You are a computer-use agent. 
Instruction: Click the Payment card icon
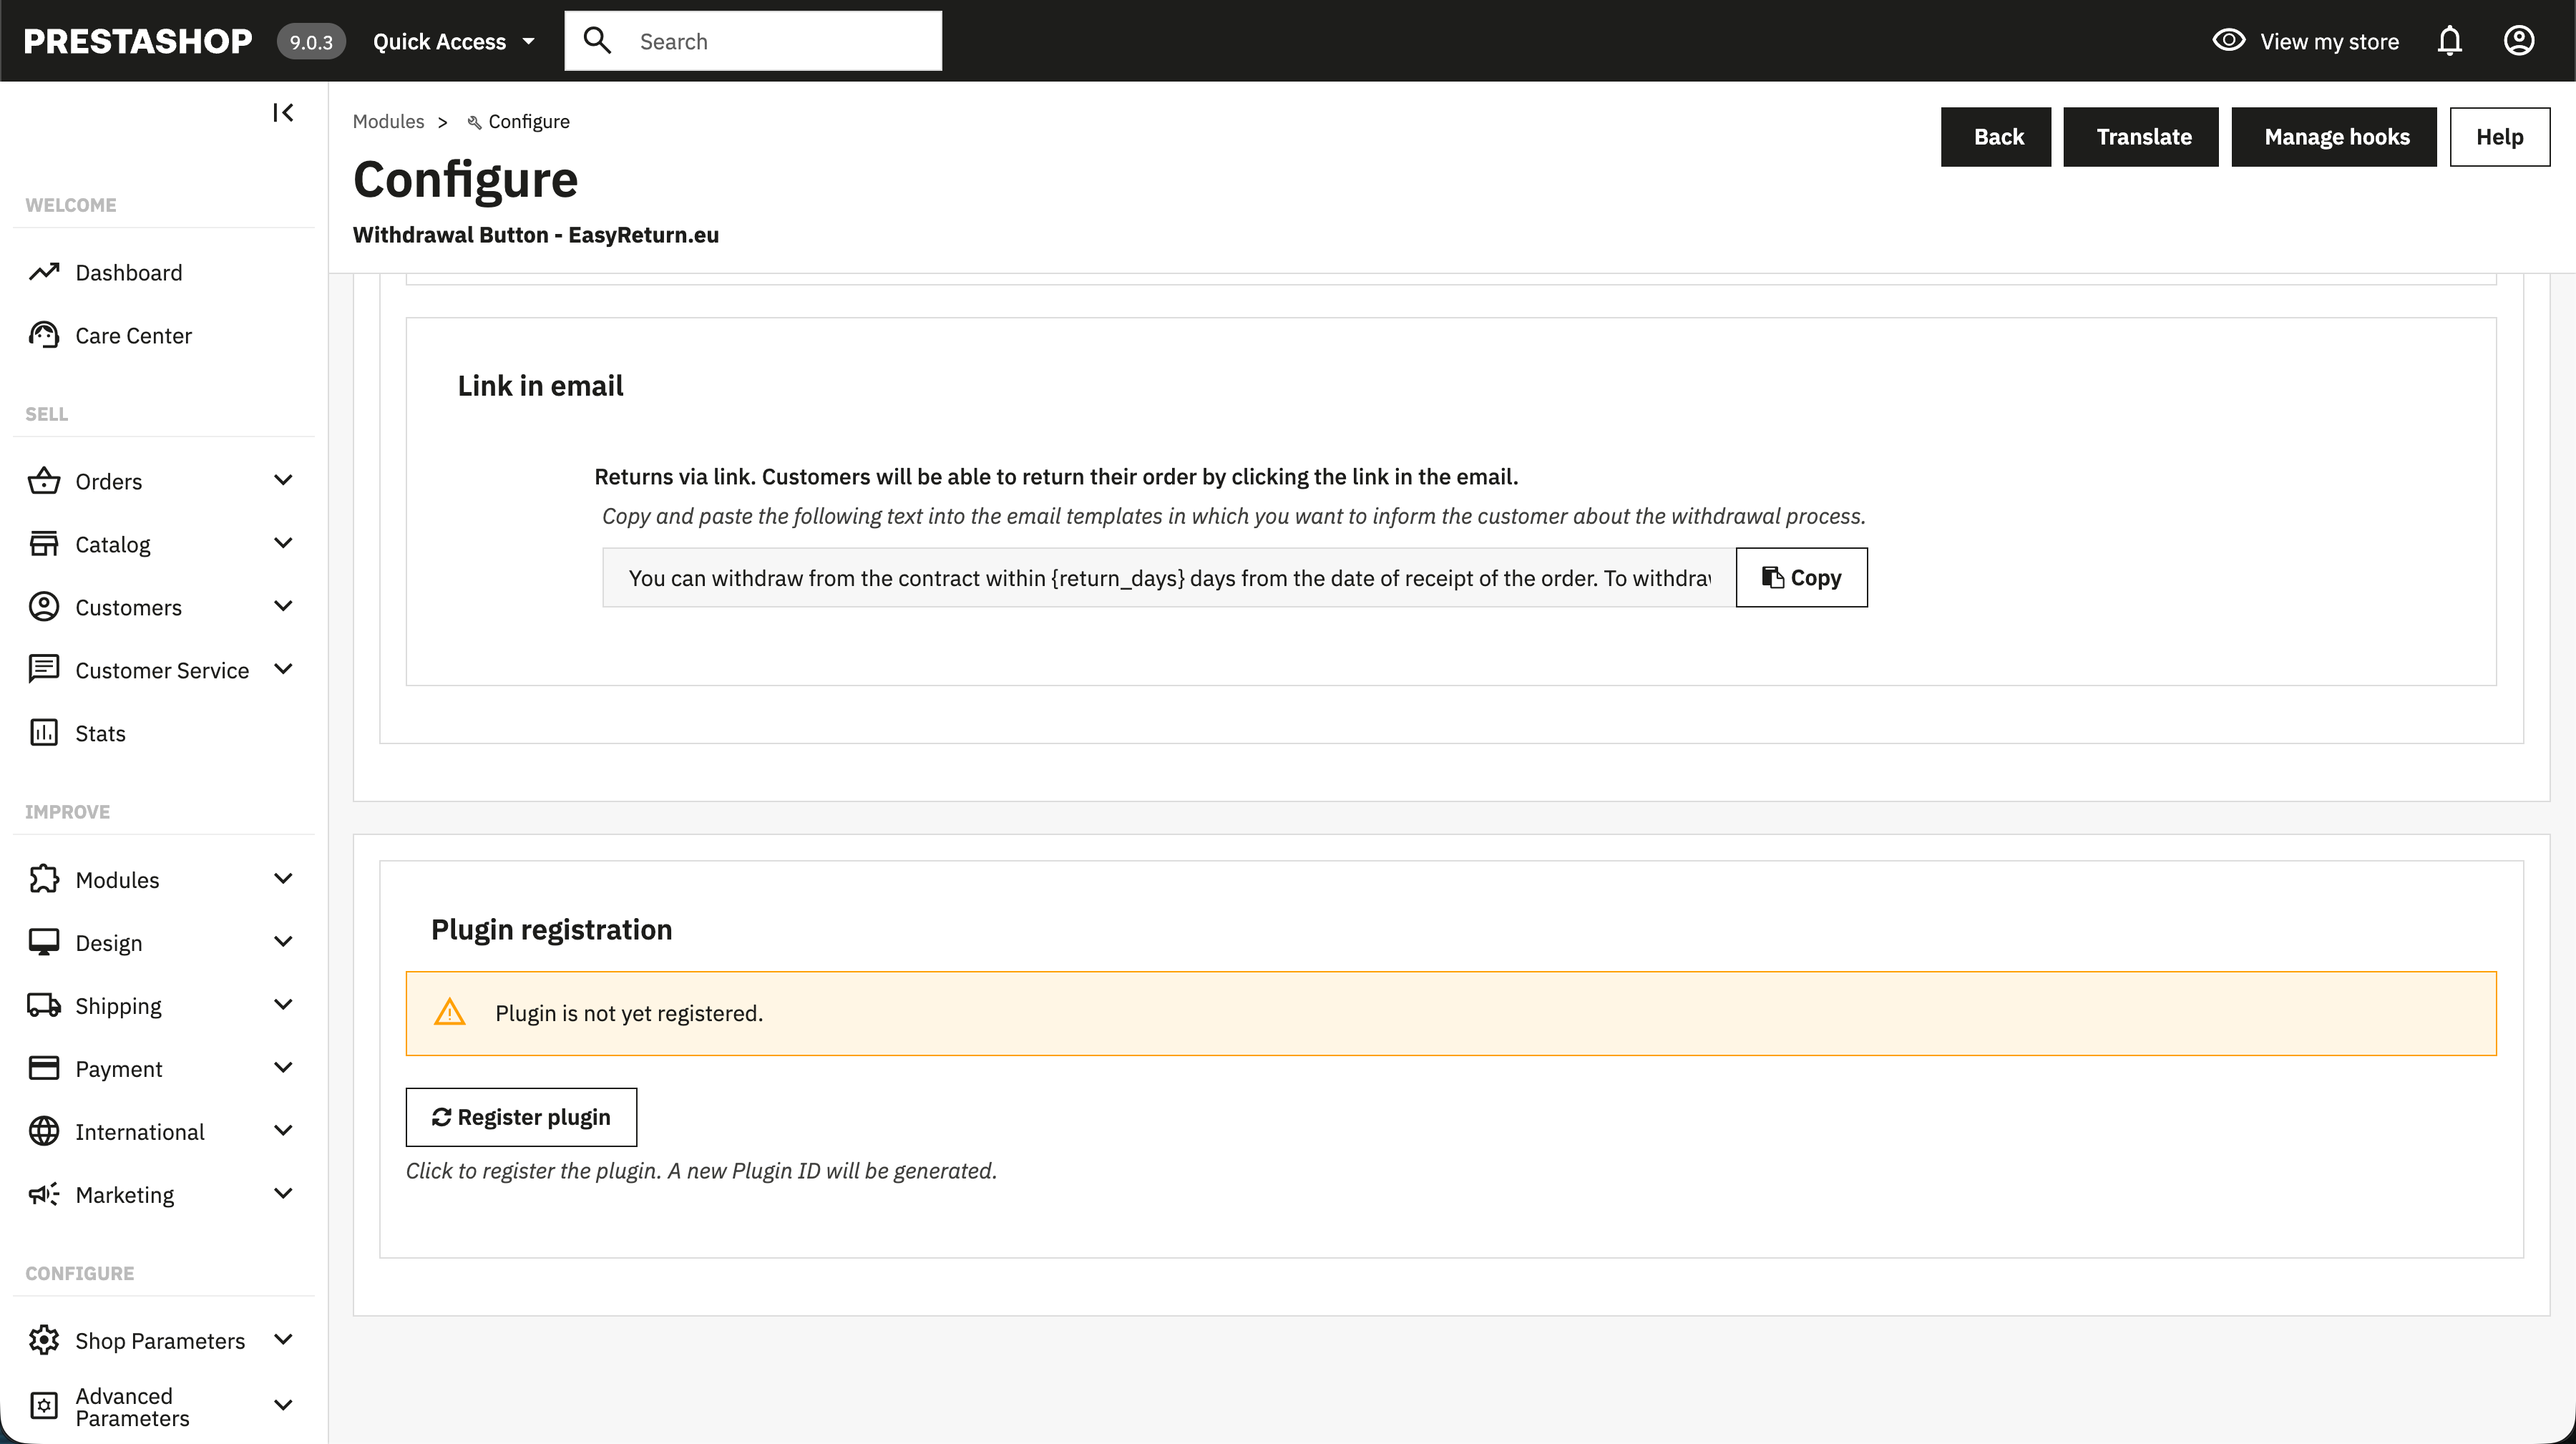tap(44, 1068)
